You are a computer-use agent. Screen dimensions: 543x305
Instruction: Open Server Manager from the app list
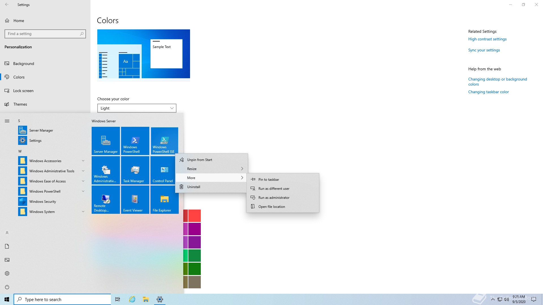(52, 130)
